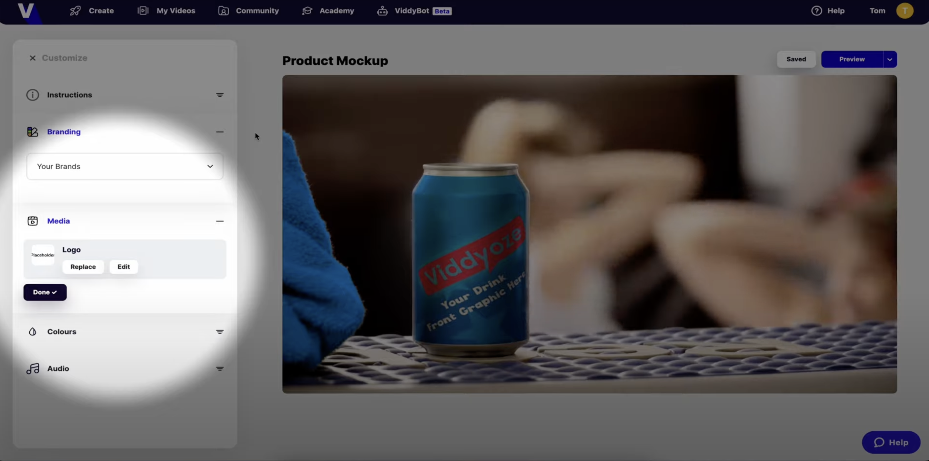
Task: Click the Branding section label
Action: click(x=64, y=132)
